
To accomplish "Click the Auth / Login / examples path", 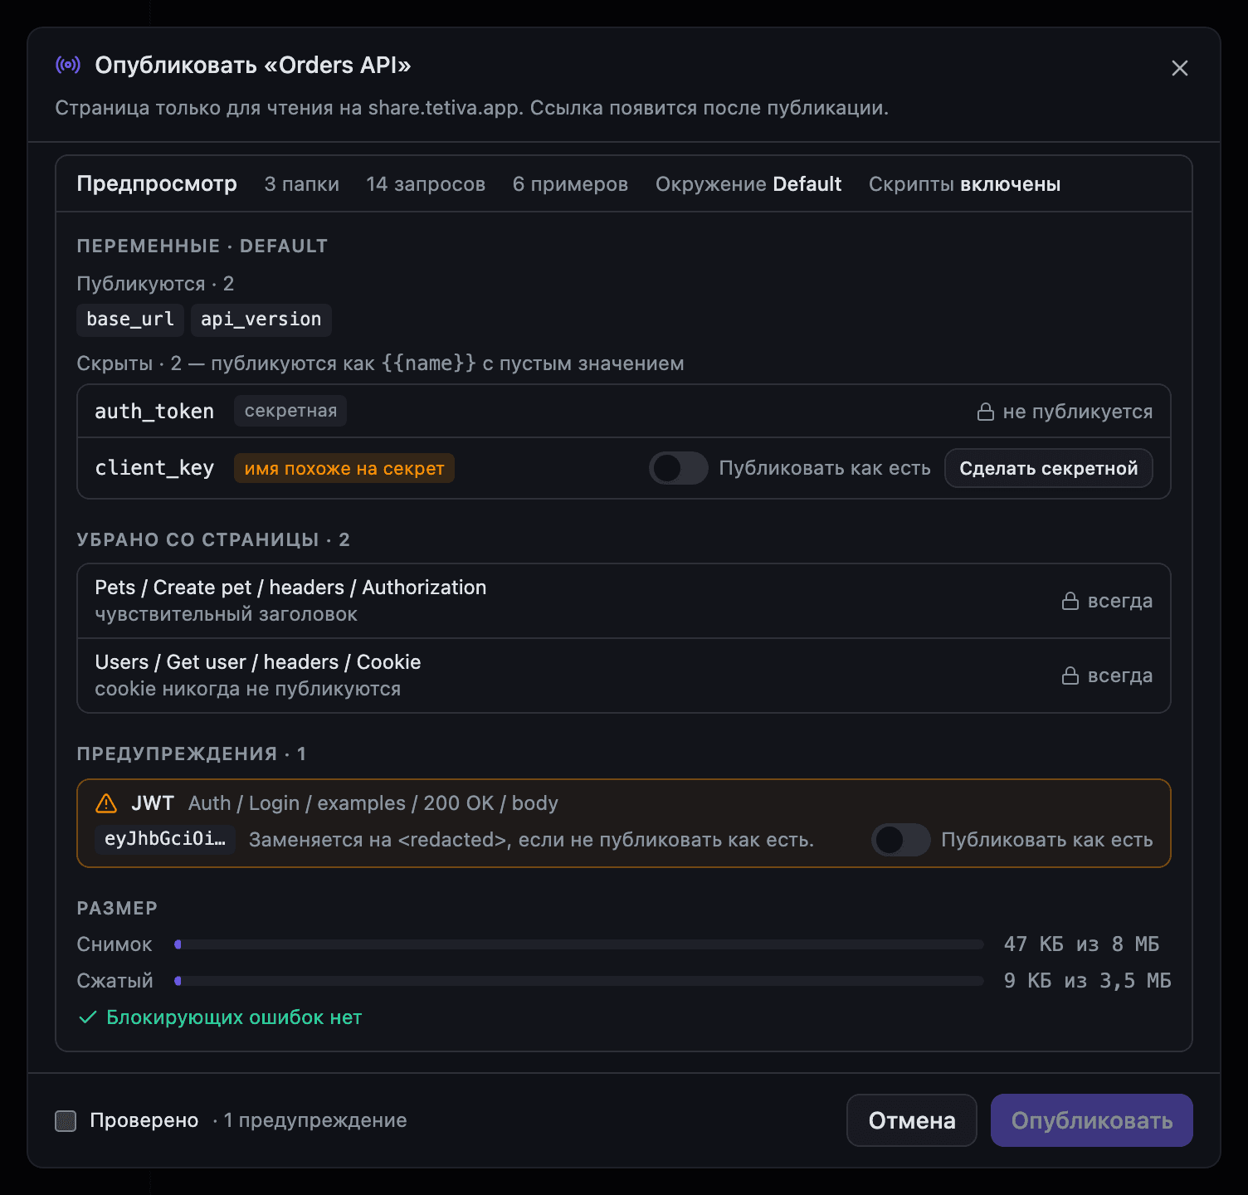I will pyautogui.click(x=373, y=803).
